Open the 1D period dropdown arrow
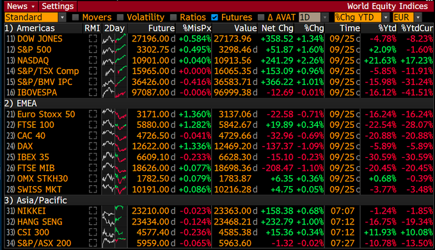Screen dimensions: 435x250 point(325,17)
